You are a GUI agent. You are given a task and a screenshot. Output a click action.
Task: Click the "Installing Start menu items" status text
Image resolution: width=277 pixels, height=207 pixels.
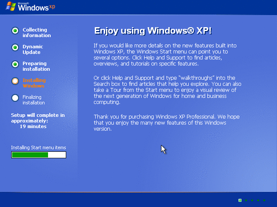[39, 147]
